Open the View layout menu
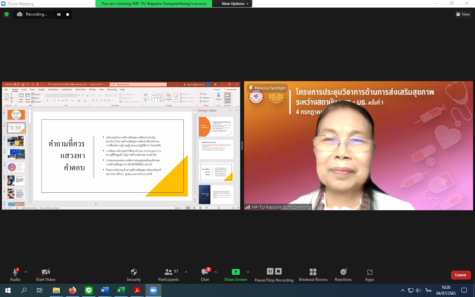Image resolution: width=475 pixels, height=297 pixels. 463,14
